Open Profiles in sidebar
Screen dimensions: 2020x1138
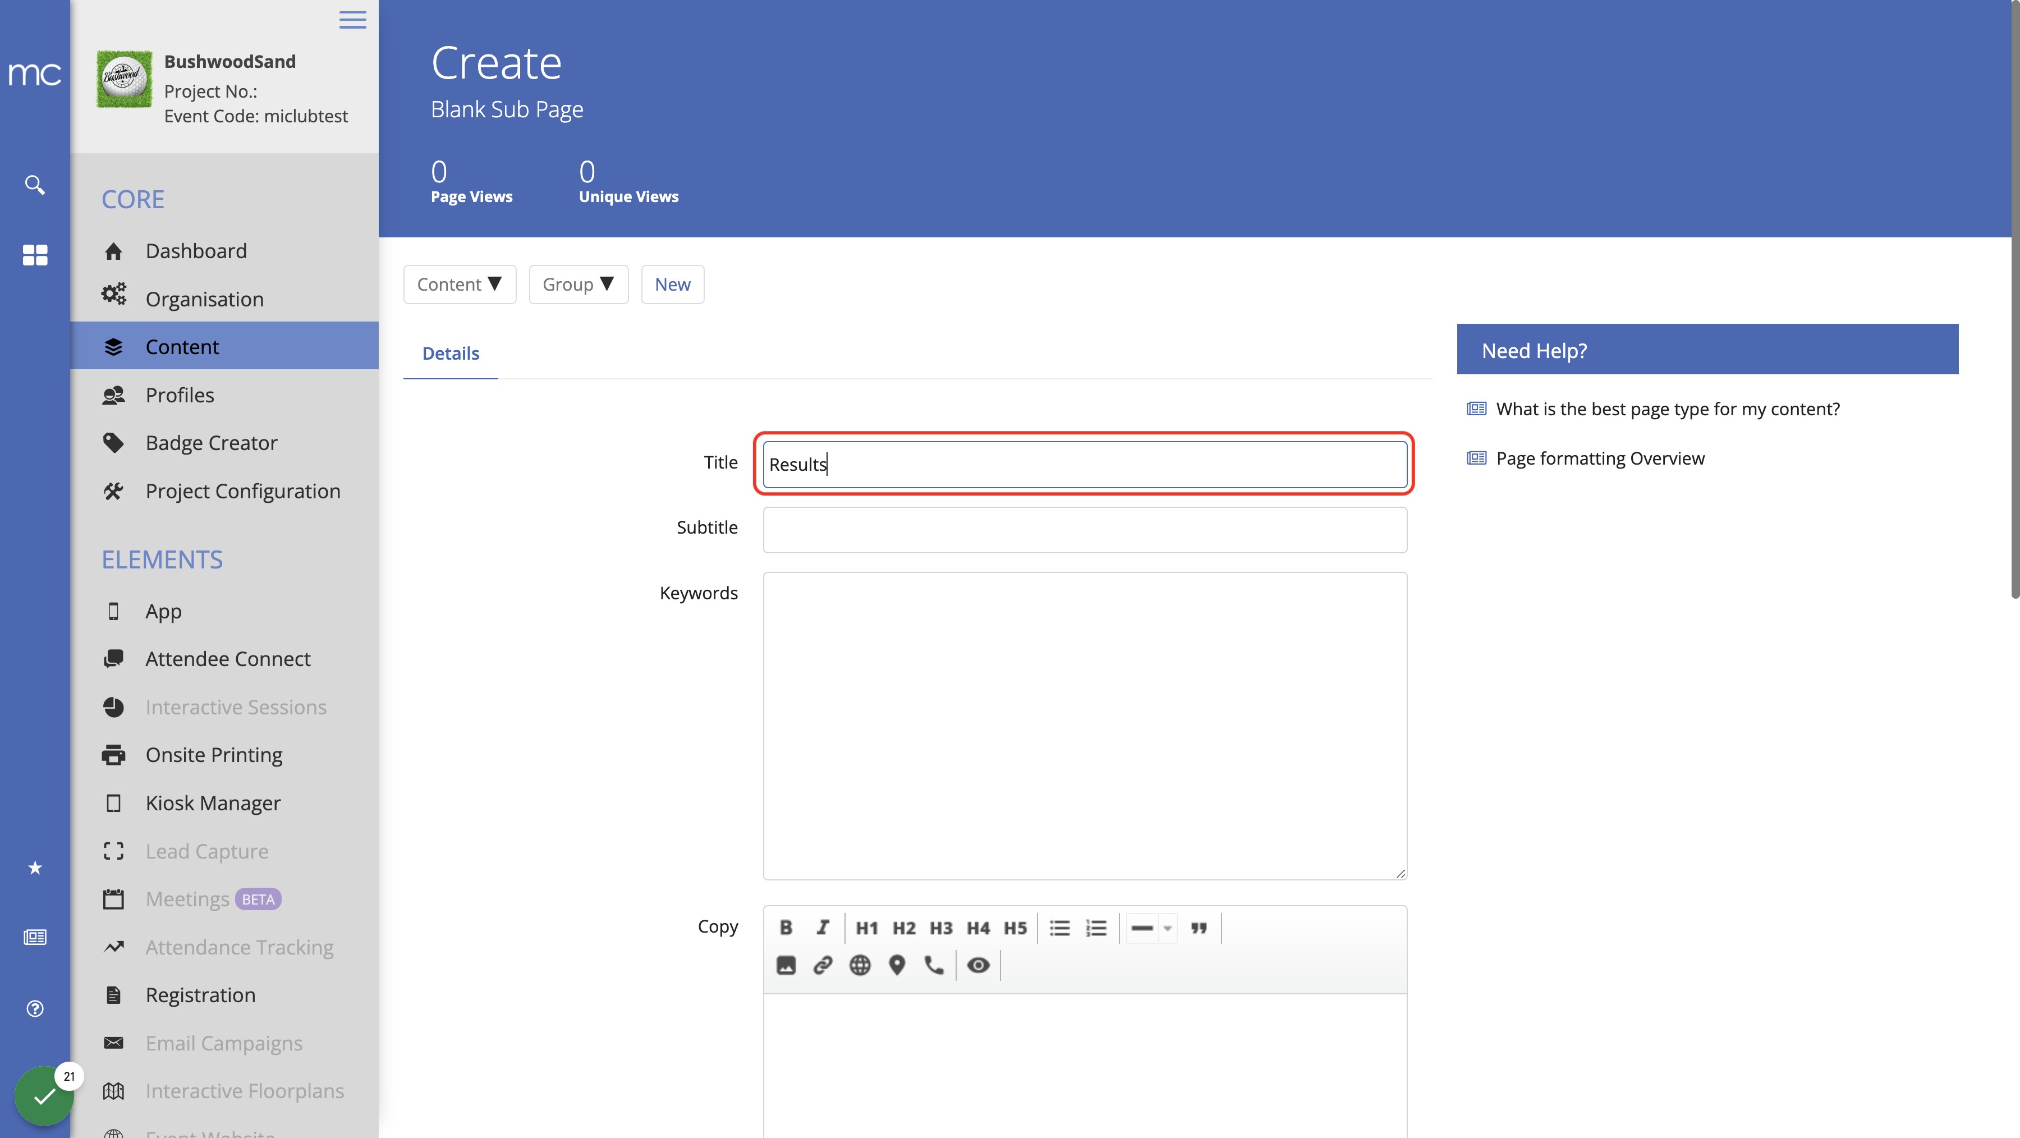click(224, 395)
